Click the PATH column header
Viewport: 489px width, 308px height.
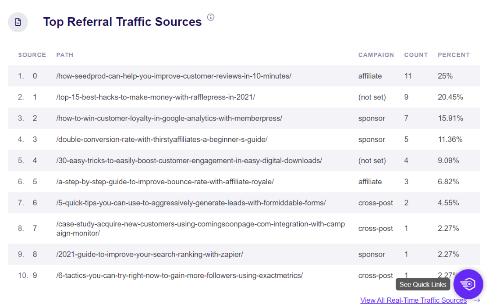click(x=65, y=55)
